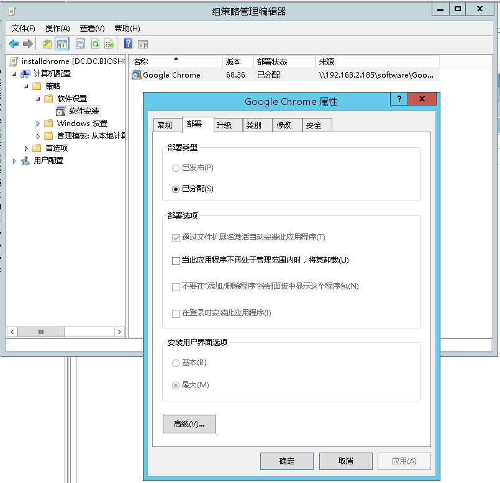
Task: Open the Properties toolbar icon
Action: point(80,44)
